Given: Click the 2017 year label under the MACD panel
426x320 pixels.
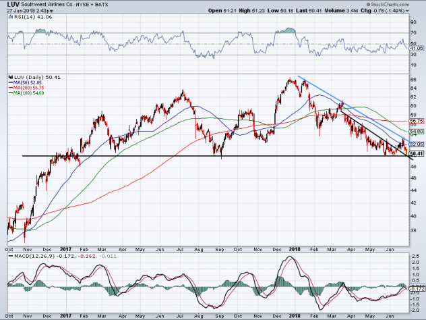Looking at the screenshot, I should click(x=65, y=317).
